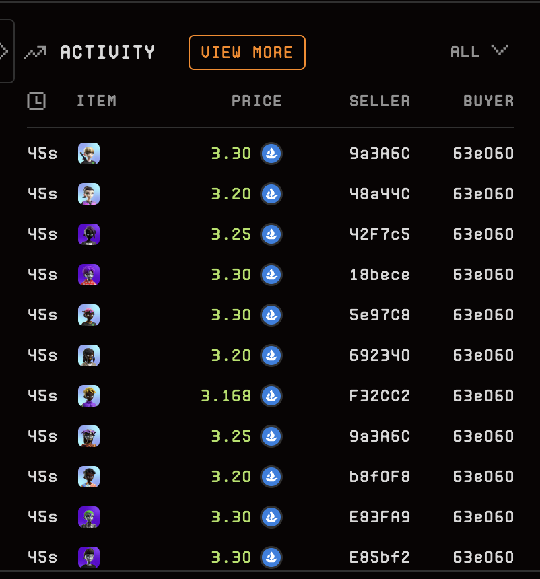Click OpenSea icon in 5e97C8 row
Screen dimensions: 540x579
[271, 315]
